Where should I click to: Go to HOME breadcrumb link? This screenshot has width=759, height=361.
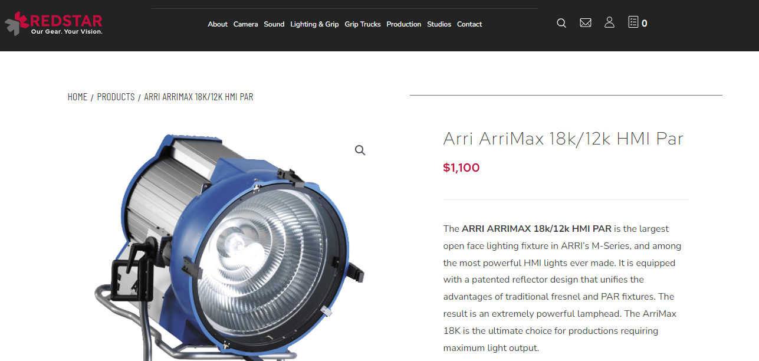point(77,97)
